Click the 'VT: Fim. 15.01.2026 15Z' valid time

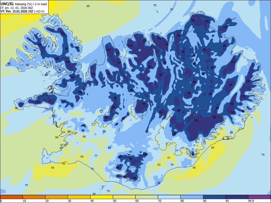[17, 12]
